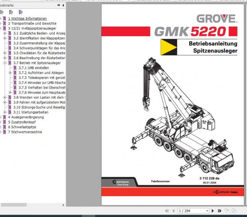The height and width of the screenshot is (217, 247).
Task: Jump to the last page
Action: (219, 211)
